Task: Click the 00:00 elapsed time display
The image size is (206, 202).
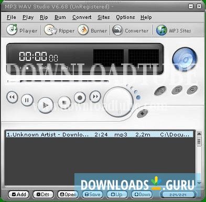Action: (x=38, y=56)
